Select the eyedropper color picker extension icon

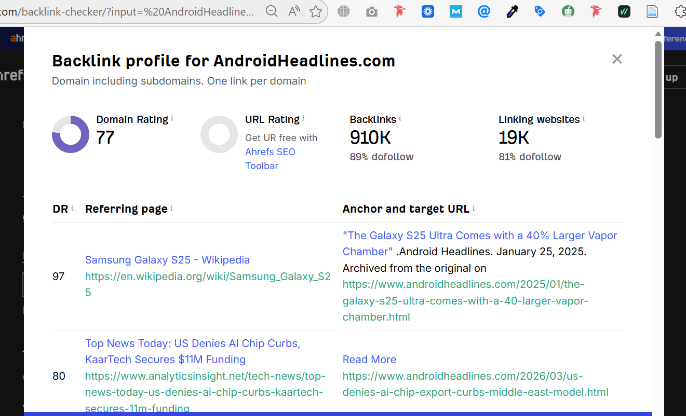[512, 11]
